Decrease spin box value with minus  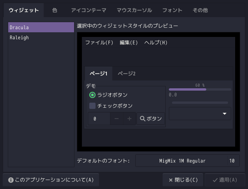[x=117, y=119]
